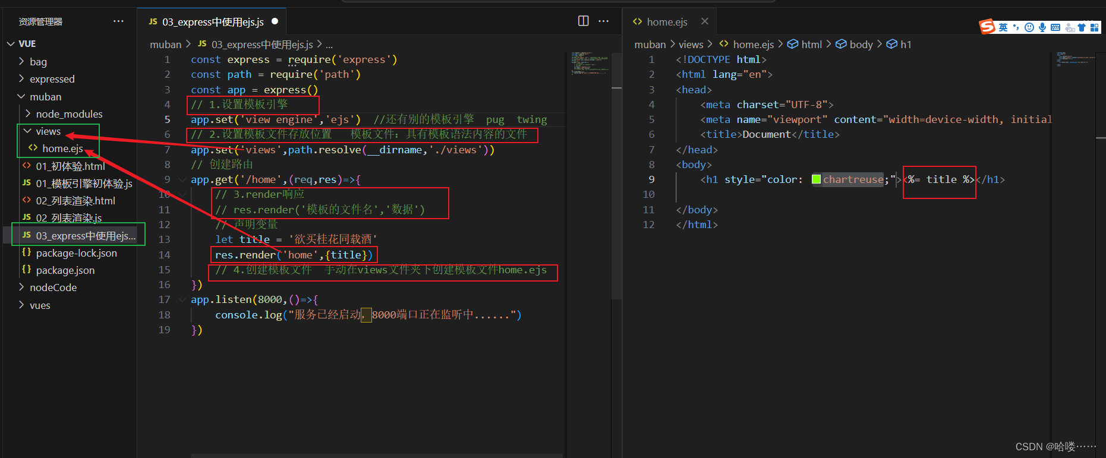Toggle Sogou punctuation mode button
The image size is (1106, 458).
point(1016,27)
